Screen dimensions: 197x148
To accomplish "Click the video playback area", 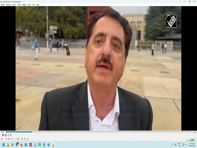I will [x=98, y=68].
